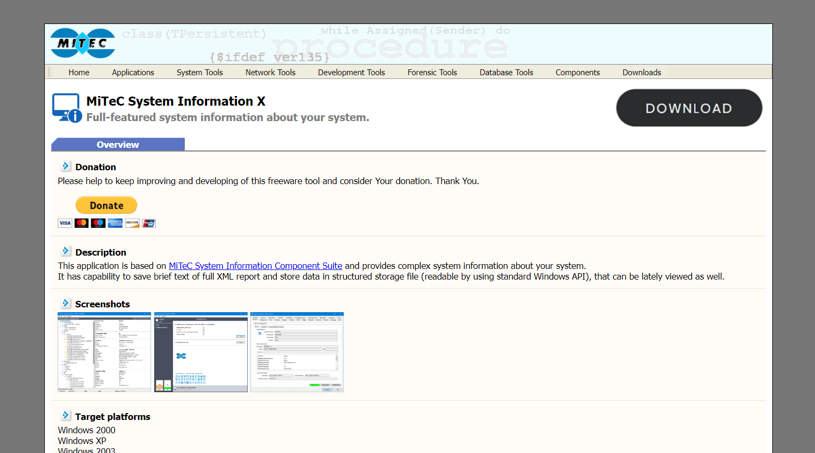Click the arrow icon beside Donation
This screenshot has width=815, height=453.
[x=66, y=166]
